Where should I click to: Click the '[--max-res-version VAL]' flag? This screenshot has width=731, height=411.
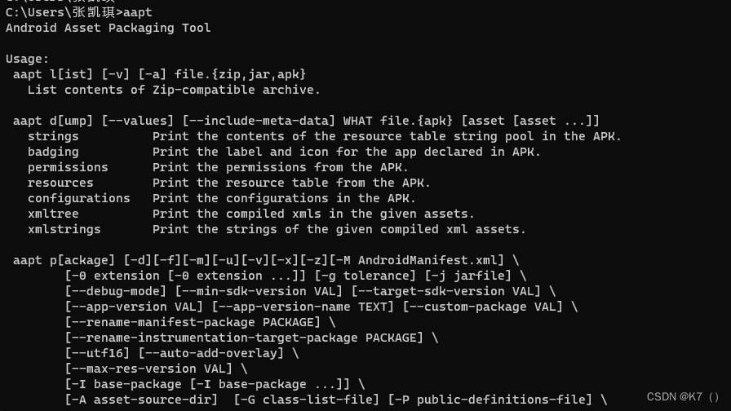[x=148, y=369]
